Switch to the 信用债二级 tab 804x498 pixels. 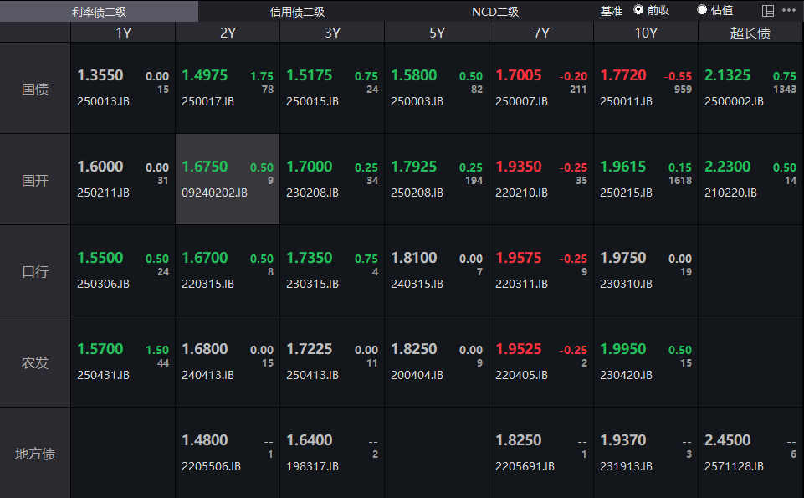pos(297,11)
